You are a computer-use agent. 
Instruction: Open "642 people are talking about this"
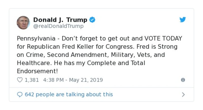pos(69,94)
